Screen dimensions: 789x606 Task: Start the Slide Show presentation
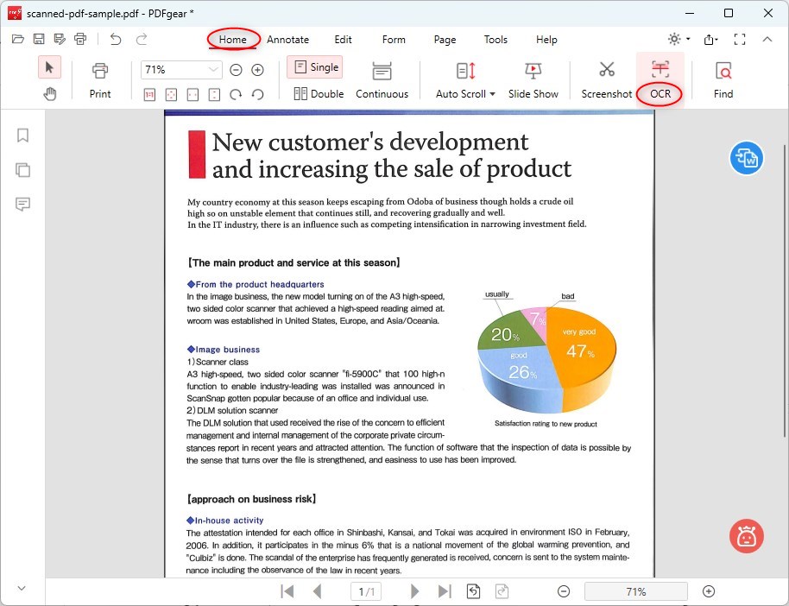tap(533, 79)
